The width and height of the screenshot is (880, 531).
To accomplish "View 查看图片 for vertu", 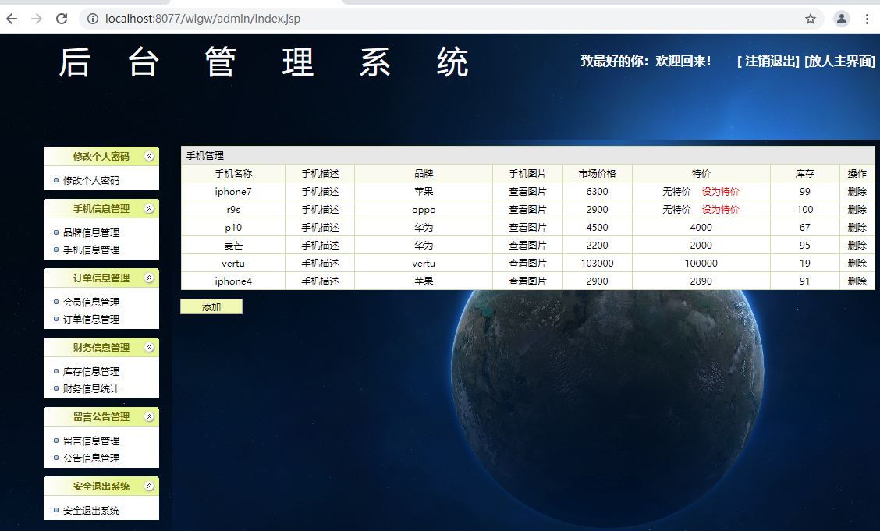I will [x=527, y=264].
